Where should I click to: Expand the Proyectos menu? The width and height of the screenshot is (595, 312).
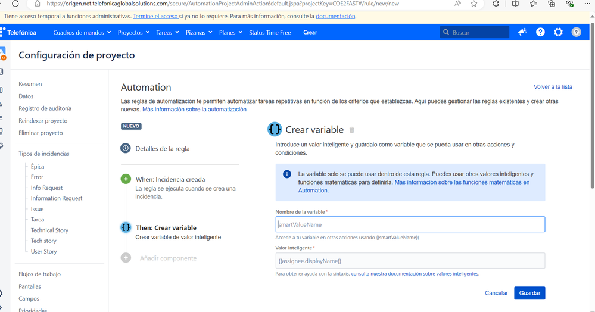point(133,32)
